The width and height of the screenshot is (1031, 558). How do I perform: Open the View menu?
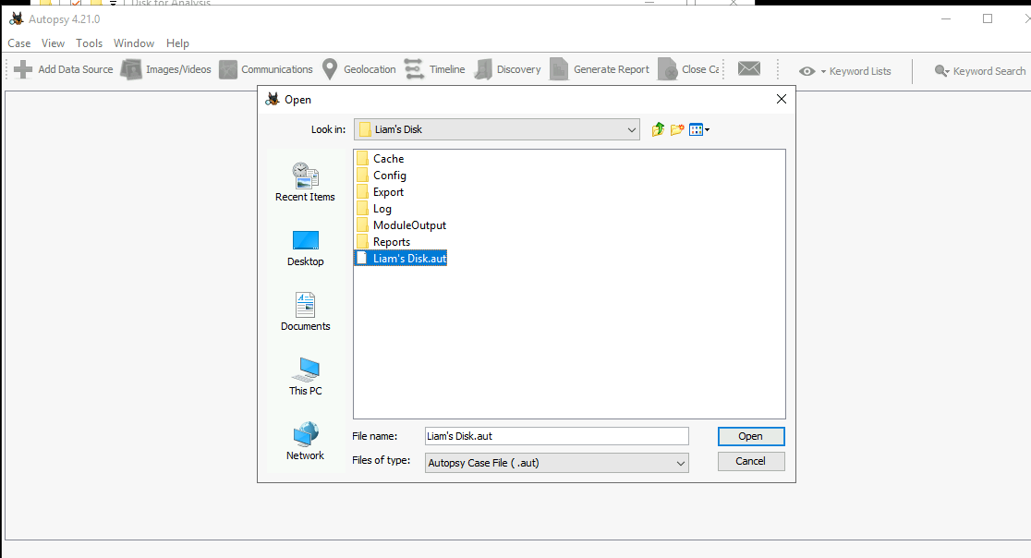click(x=54, y=43)
